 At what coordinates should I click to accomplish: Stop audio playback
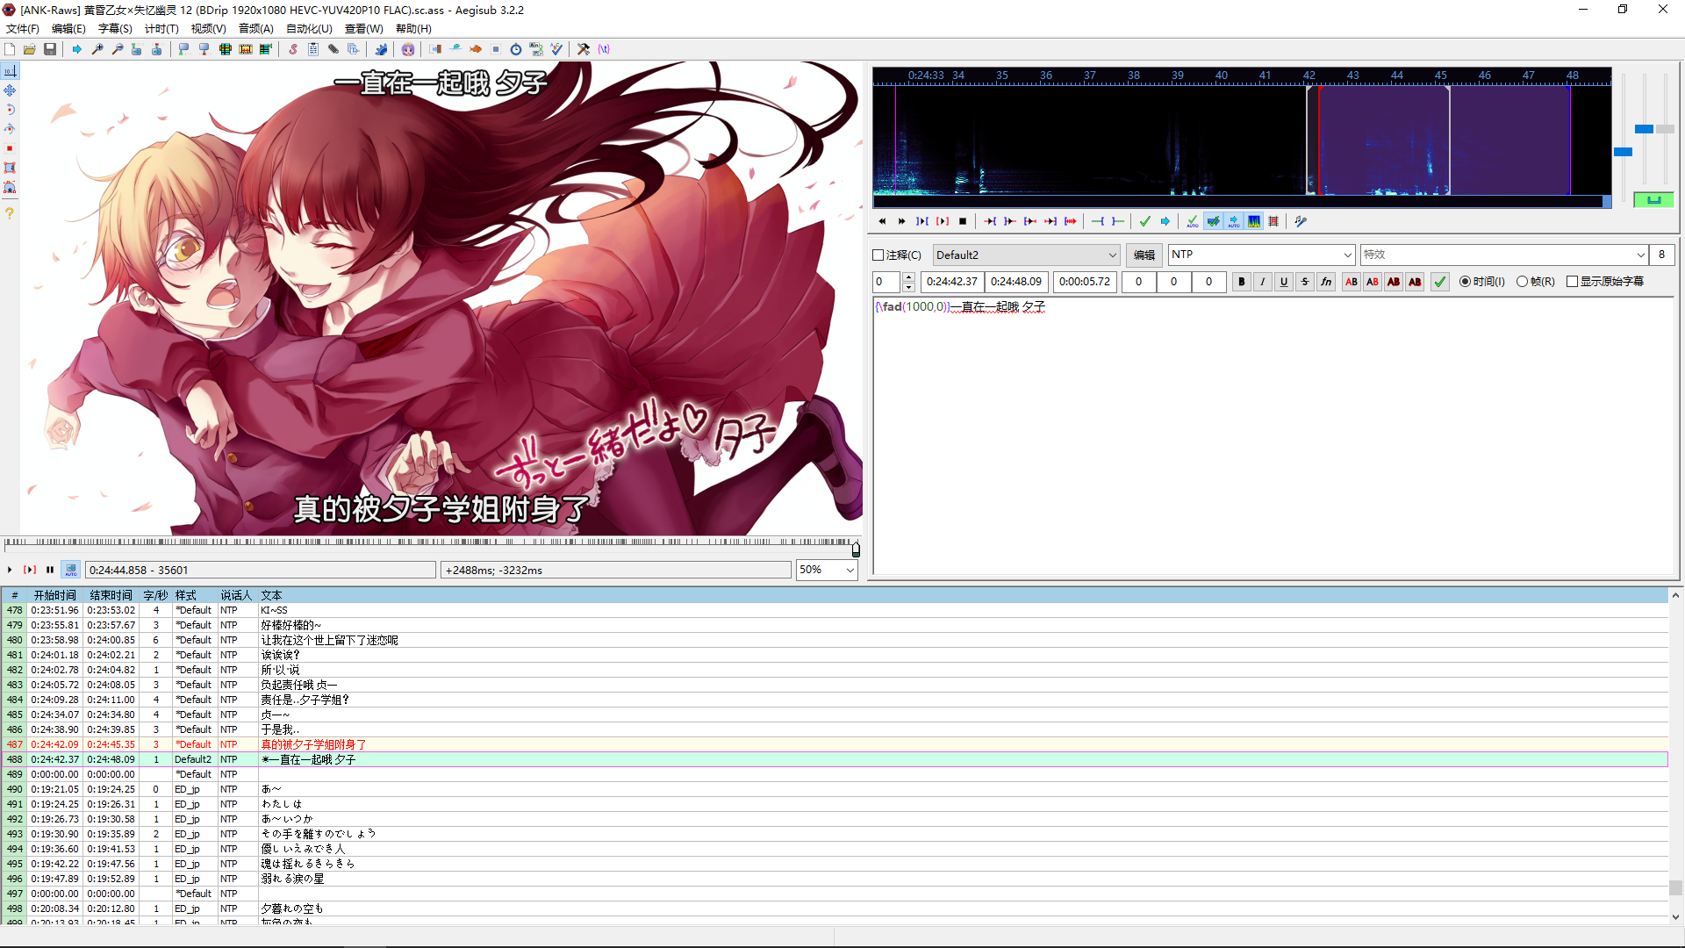pos(963,221)
